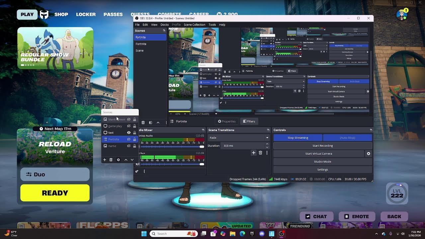Screen dimensions: 425x239
Task: Go to the Fortnite SHOP tab
Action: coord(61,14)
